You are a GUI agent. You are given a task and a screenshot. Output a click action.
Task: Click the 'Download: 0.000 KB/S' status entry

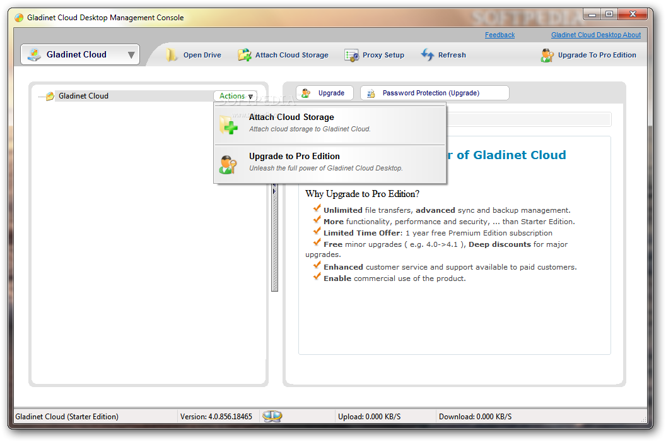(x=475, y=417)
